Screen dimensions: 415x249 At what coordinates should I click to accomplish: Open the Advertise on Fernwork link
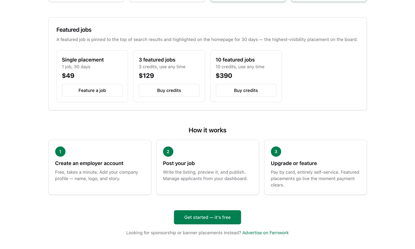click(265, 233)
